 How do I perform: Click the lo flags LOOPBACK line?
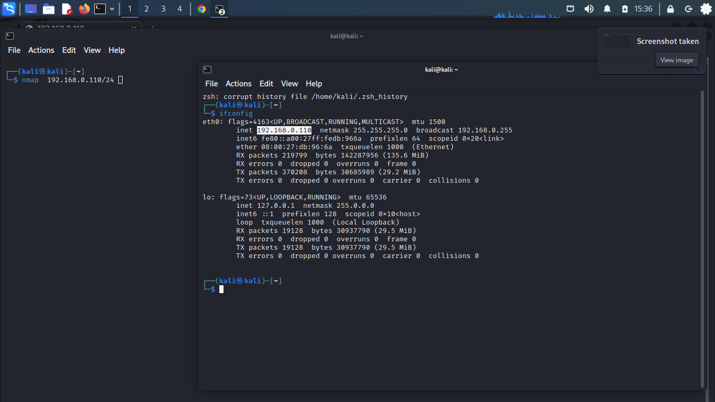[295, 197]
